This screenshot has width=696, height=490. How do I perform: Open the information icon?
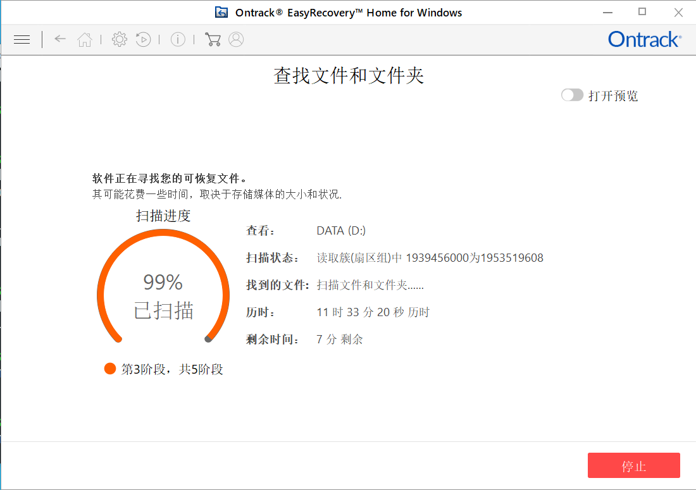coord(178,39)
